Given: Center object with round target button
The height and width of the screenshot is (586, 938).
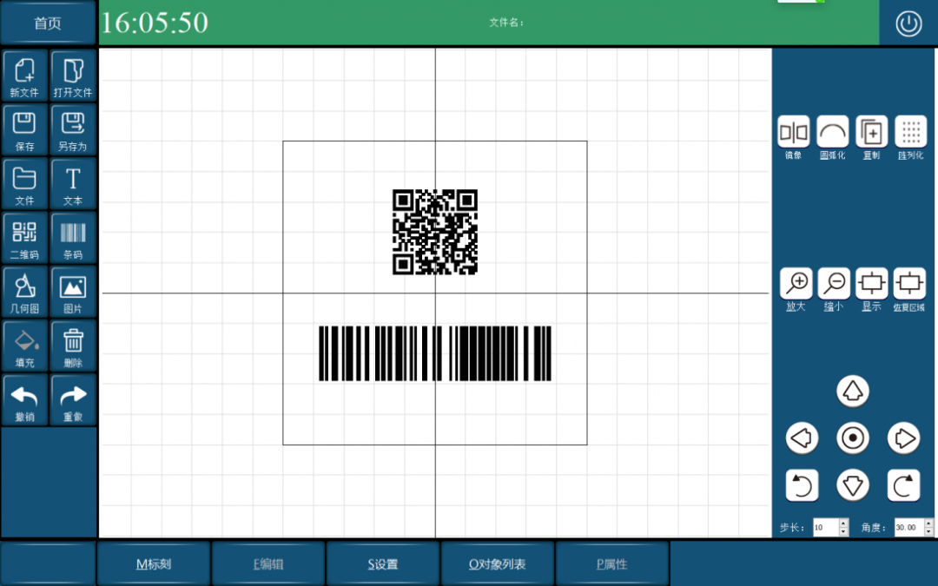Looking at the screenshot, I should (853, 438).
